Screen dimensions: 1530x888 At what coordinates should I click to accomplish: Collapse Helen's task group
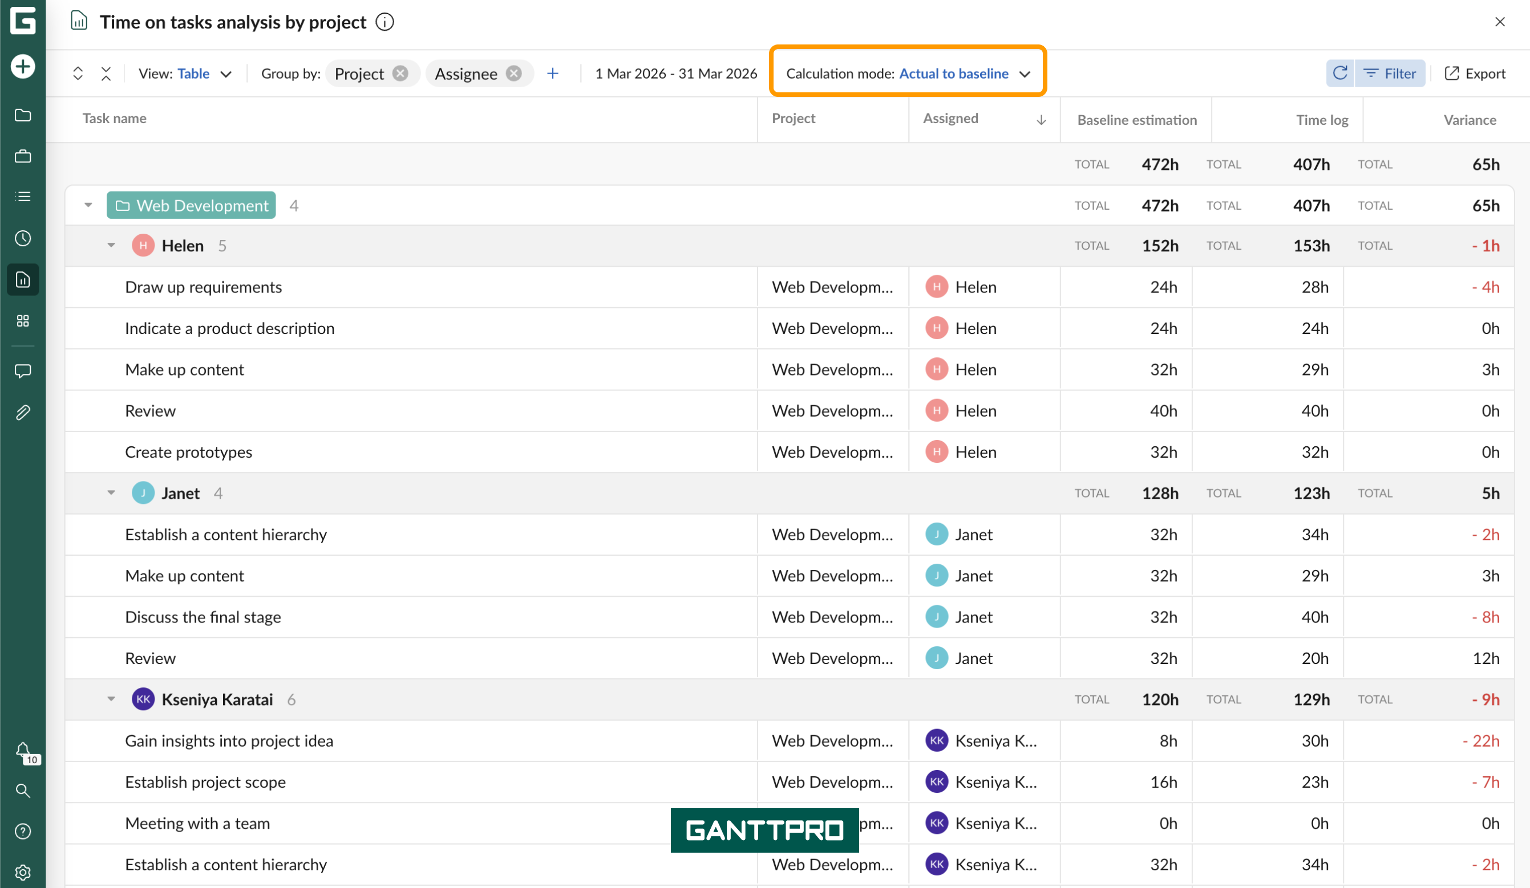pos(111,245)
